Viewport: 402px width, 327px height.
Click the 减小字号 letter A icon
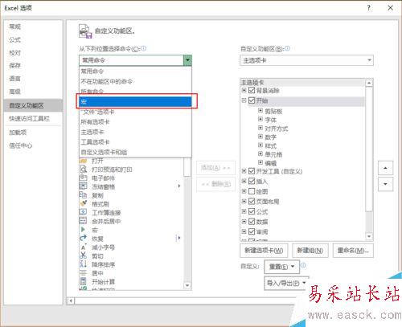click(x=84, y=247)
